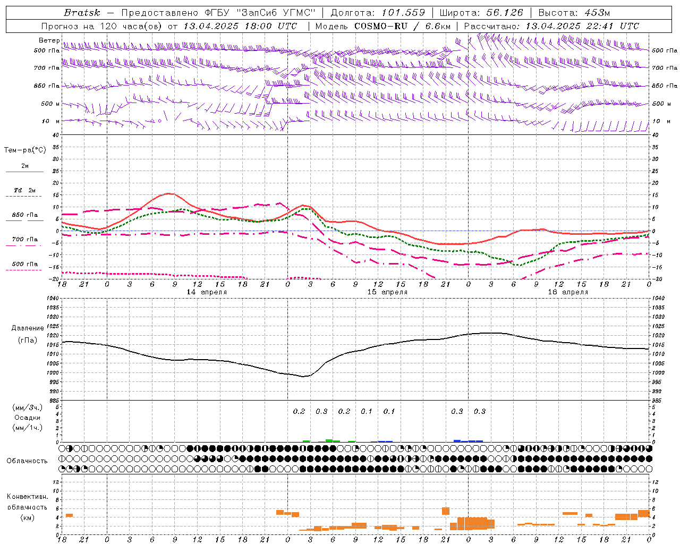This screenshot has width=680, height=544.
Task: Click the Рассчитано 13.04.2025 22:41 UTC timestamp
Action: point(551,26)
